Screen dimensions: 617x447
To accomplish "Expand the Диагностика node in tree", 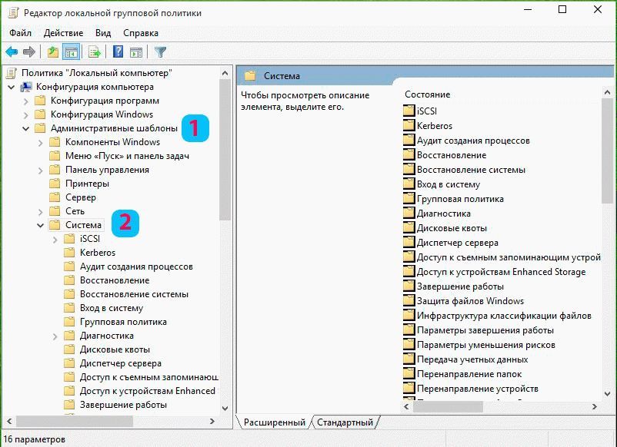I will point(55,336).
